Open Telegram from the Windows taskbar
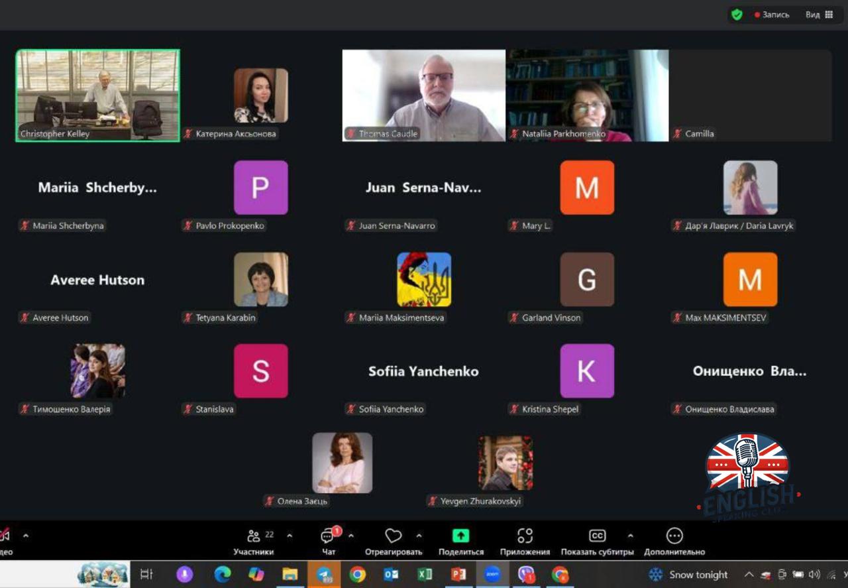The height and width of the screenshot is (588, 848). coord(324,574)
